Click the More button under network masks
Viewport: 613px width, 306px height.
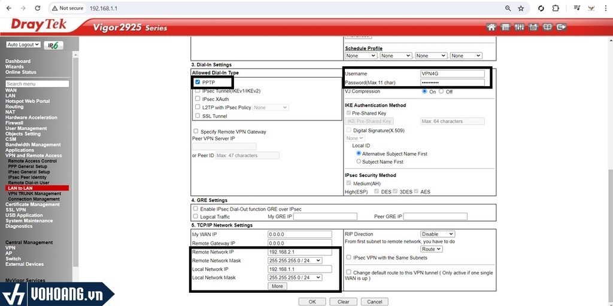coord(277,286)
